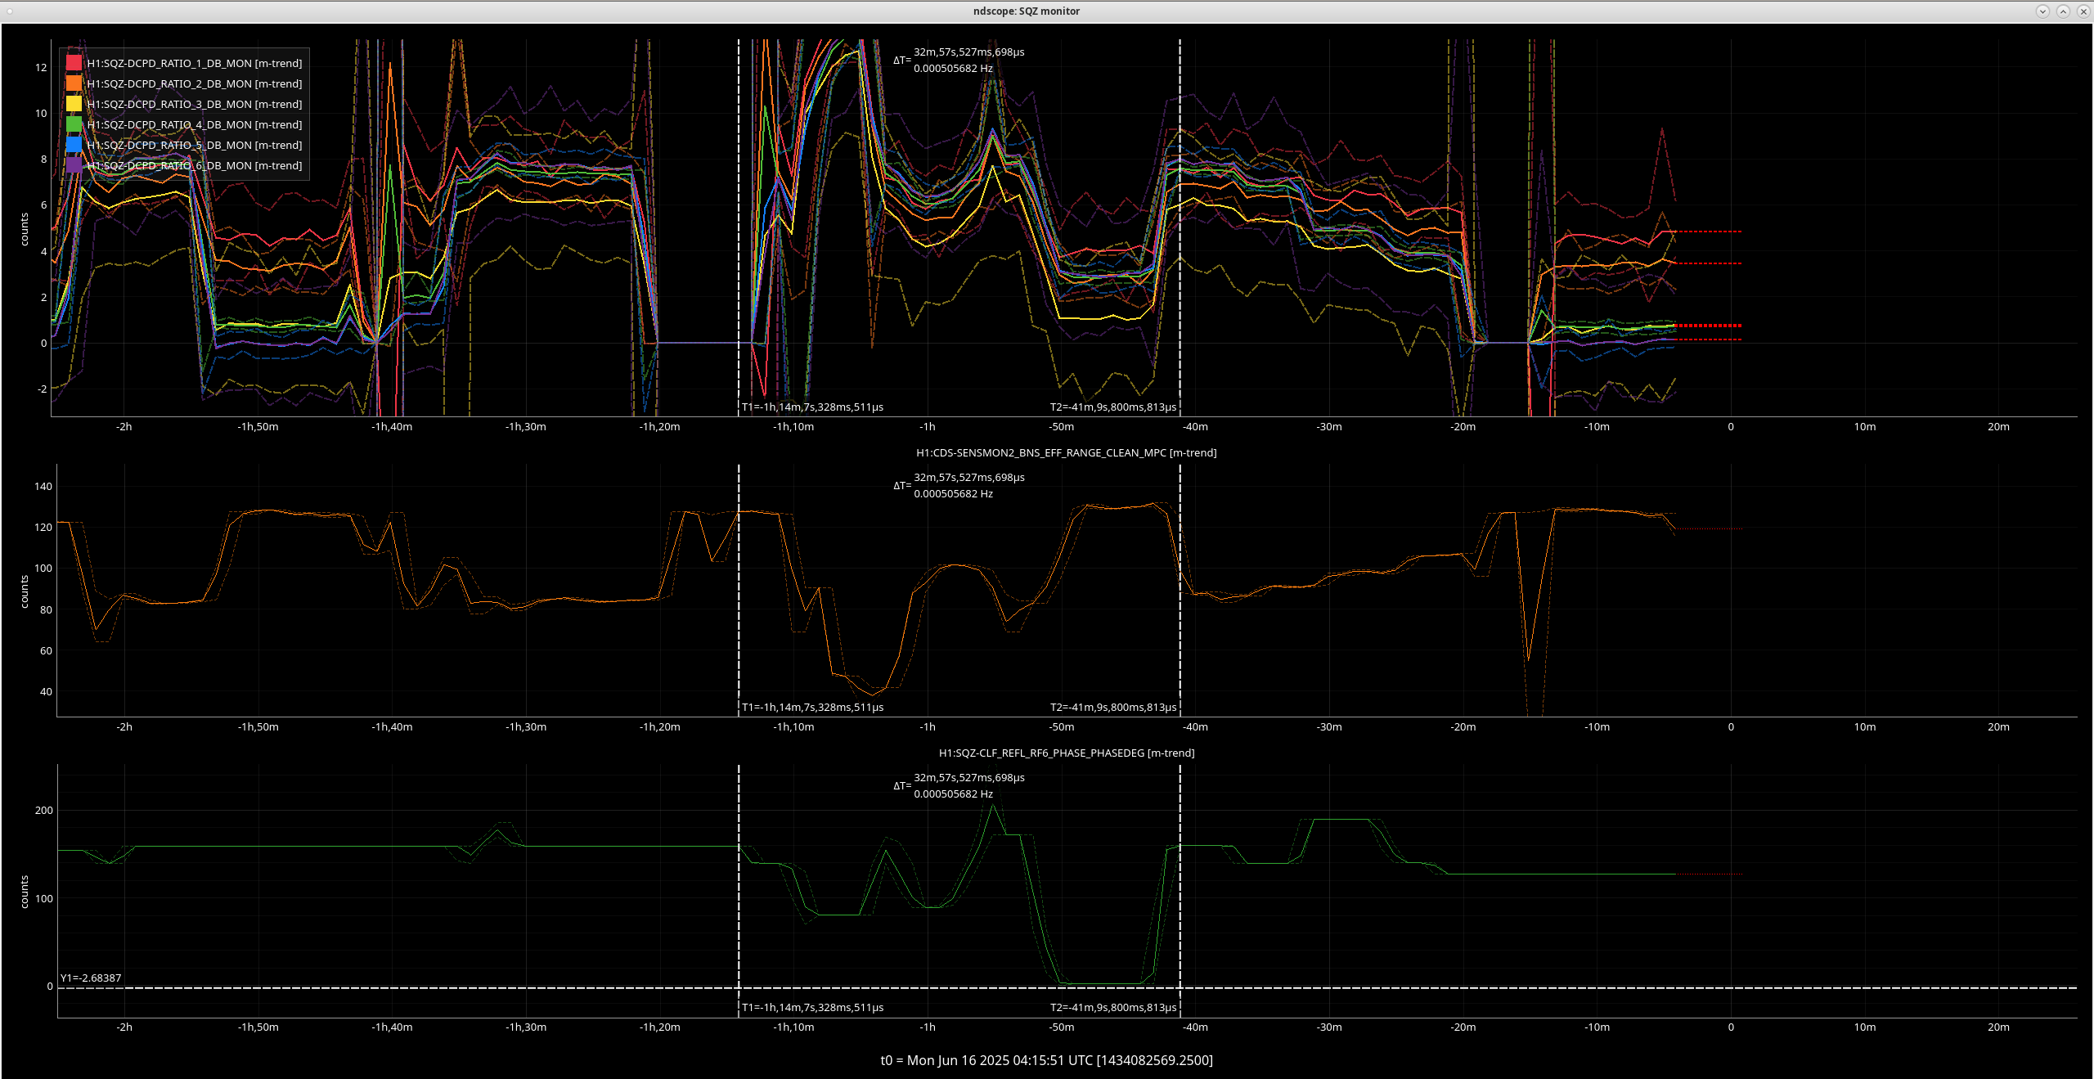The image size is (2094, 1079).
Task: Click the red RATIO_1_DB_MON legend swatch
Action: coord(74,63)
